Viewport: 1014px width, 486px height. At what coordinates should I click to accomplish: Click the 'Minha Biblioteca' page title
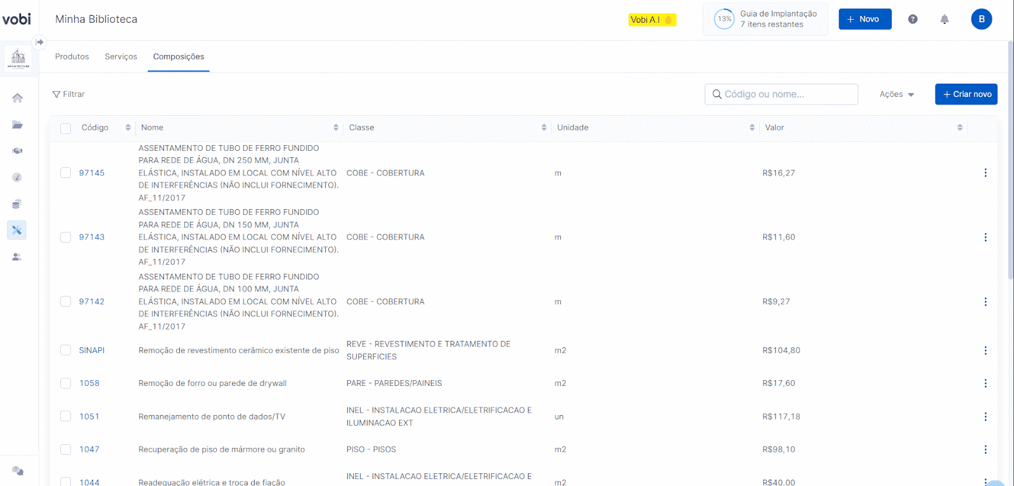96,19
